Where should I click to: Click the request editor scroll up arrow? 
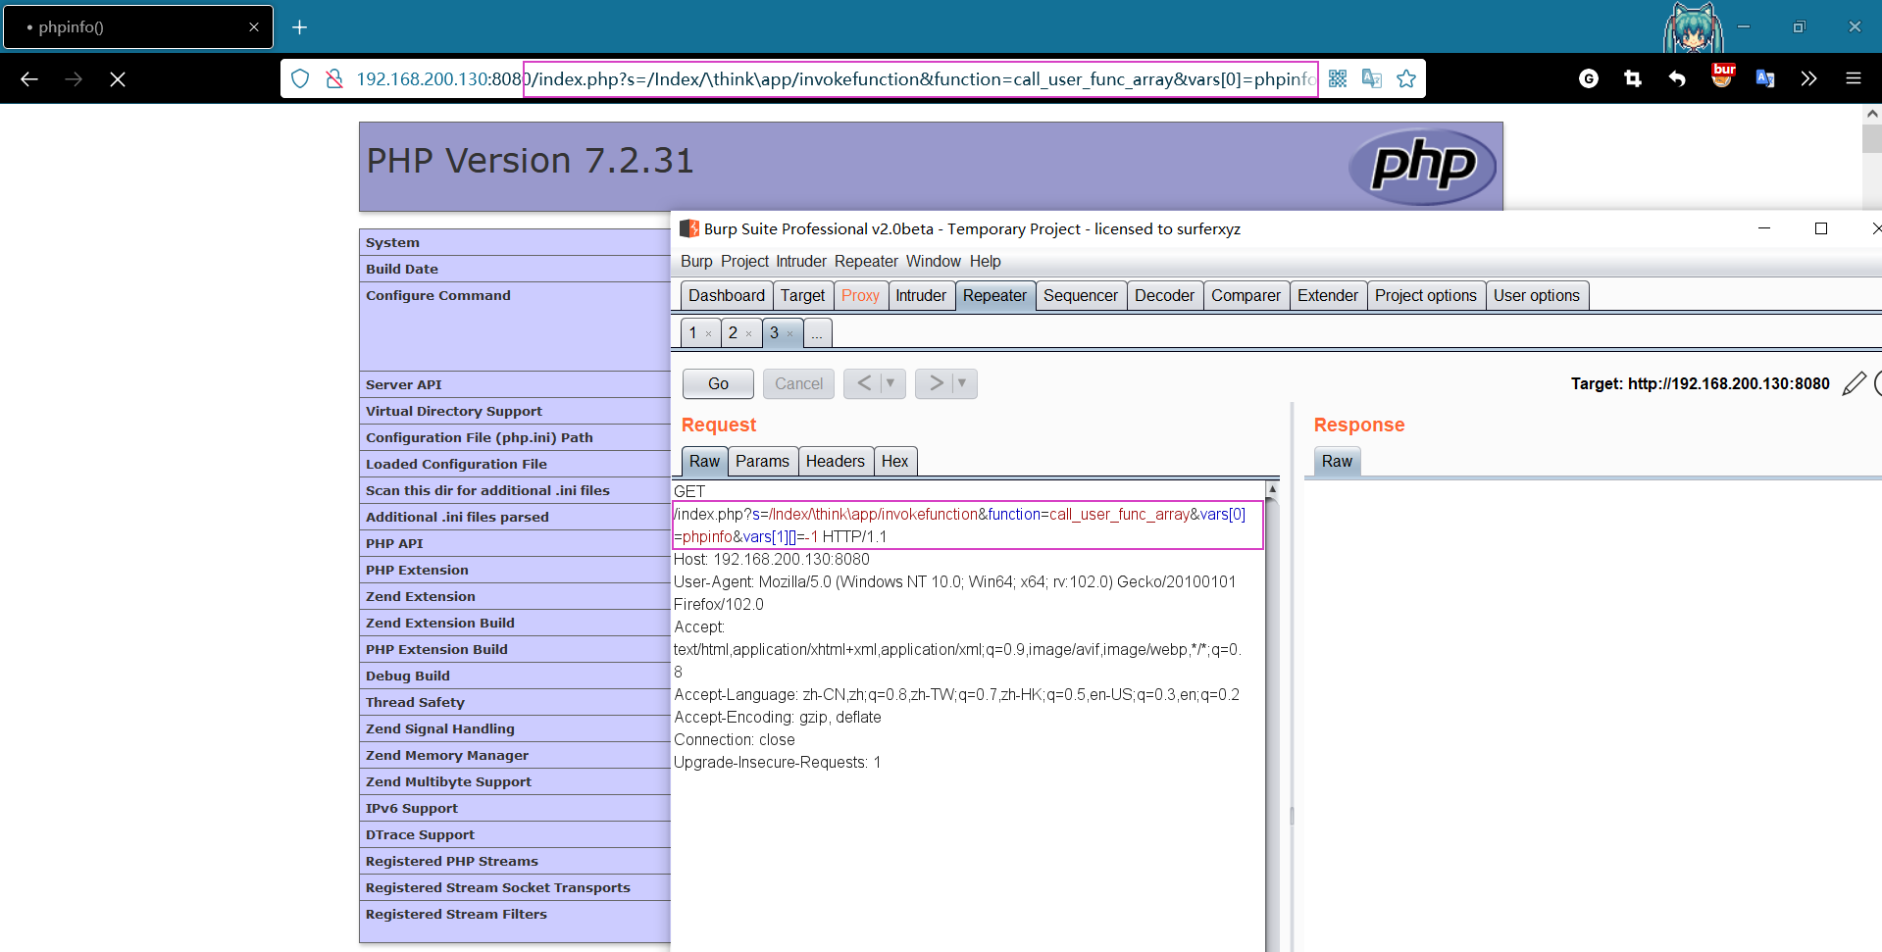[1272, 488]
